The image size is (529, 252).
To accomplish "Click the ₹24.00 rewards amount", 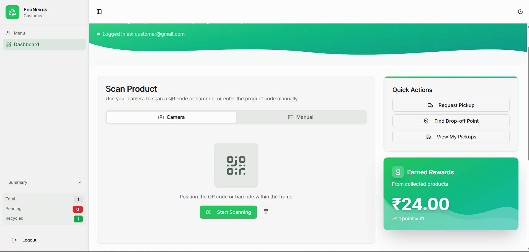I will tap(421, 204).
